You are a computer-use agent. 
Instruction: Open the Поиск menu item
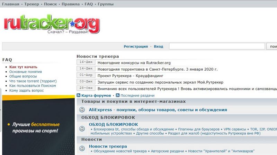pyautogui.click(x=50, y=4)
